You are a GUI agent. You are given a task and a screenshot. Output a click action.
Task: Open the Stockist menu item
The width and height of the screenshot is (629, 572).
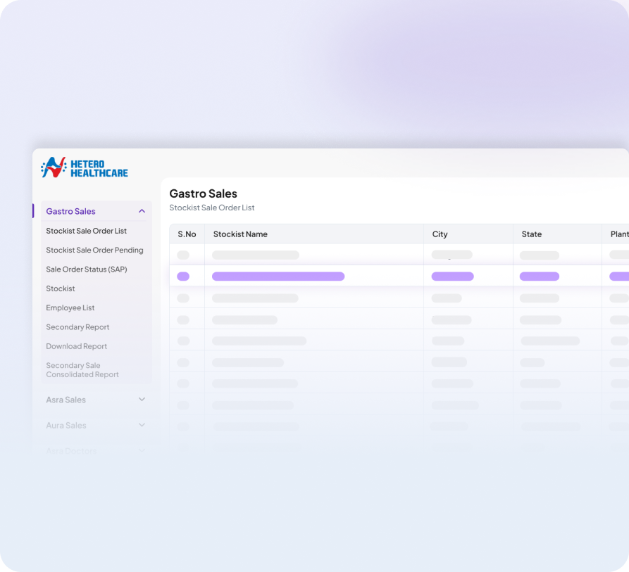pos(61,288)
